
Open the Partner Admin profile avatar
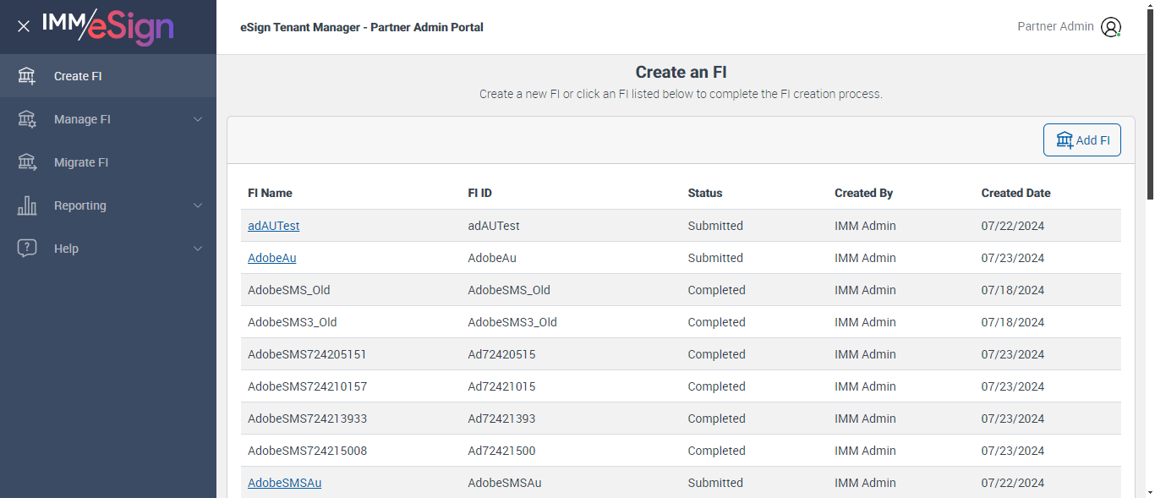1110,27
